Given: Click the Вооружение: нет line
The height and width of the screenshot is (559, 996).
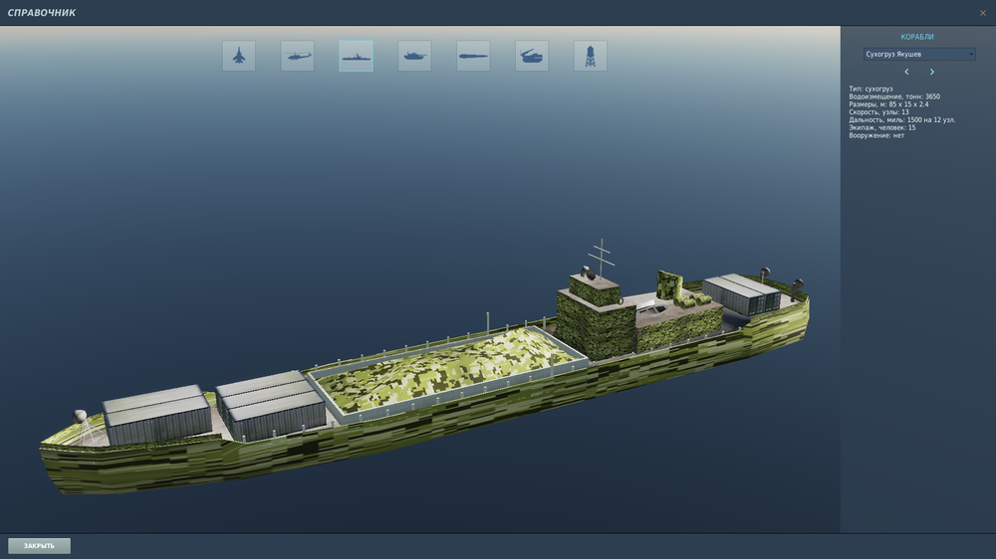Looking at the screenshot, I should (876, 135).
